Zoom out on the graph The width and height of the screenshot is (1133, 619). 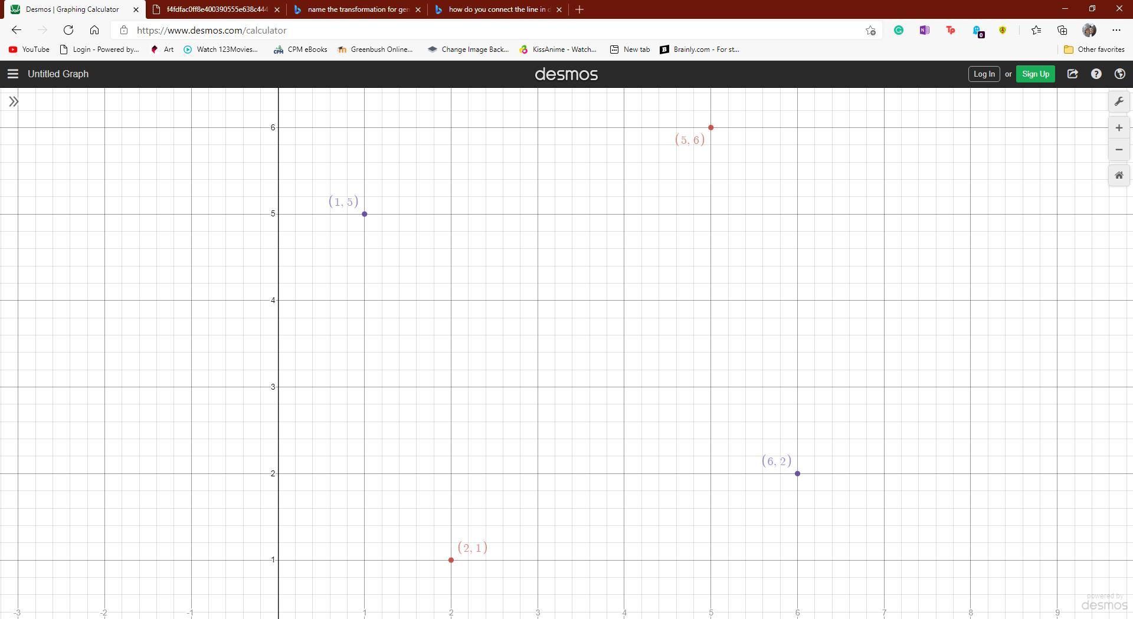(1119, 150)
